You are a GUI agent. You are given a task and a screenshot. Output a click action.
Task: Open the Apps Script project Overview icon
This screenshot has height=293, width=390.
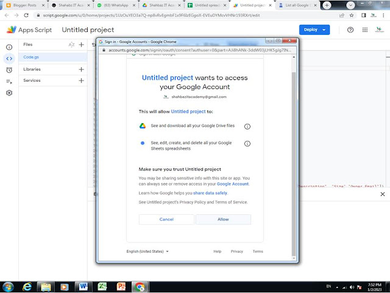(9, 47)
